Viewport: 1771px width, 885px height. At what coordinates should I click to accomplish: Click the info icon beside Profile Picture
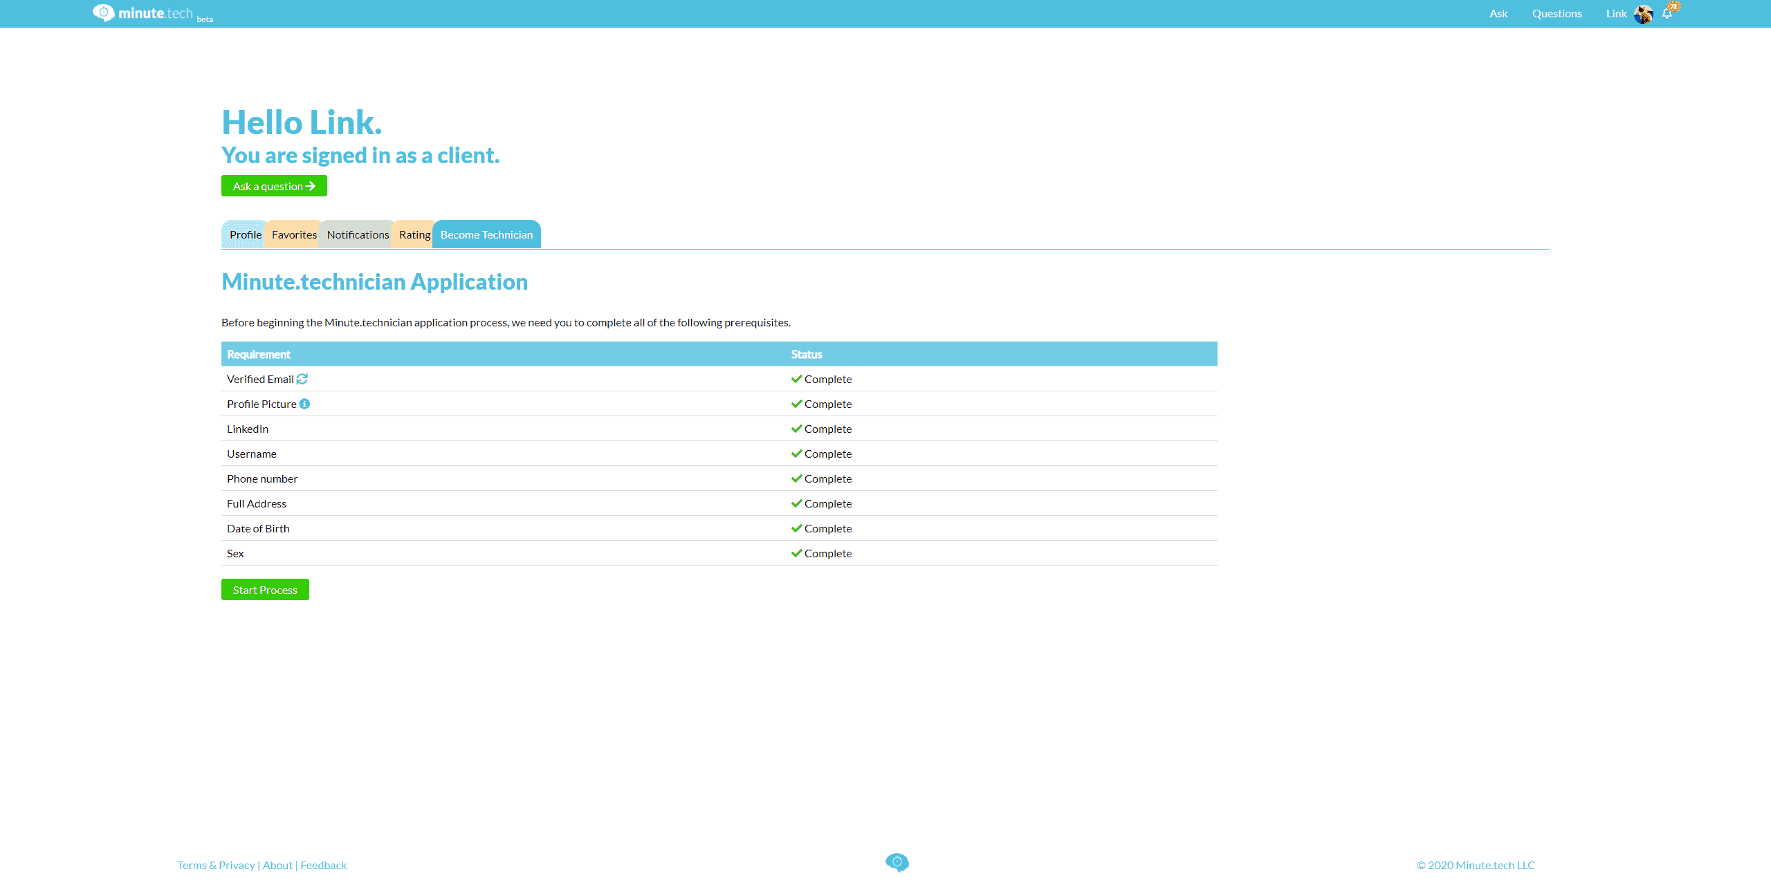click(x=304, y=404)
